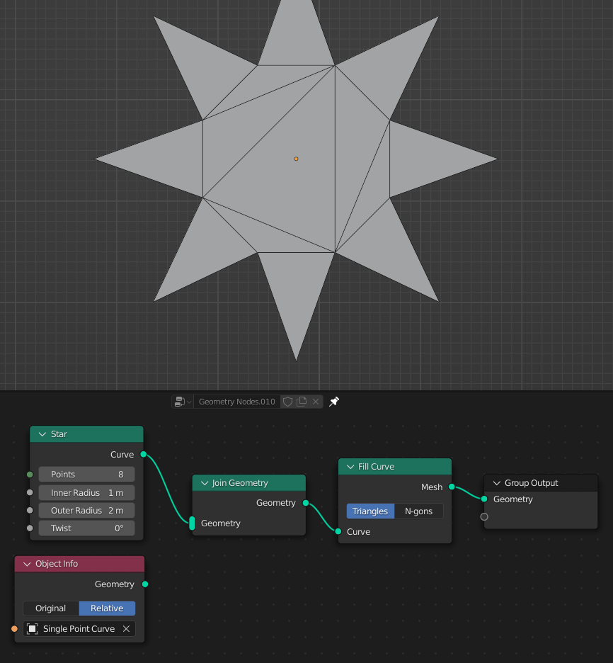Collapse the Object Info node
Viewport: 613px width, 663px height.
click(26, 564)
